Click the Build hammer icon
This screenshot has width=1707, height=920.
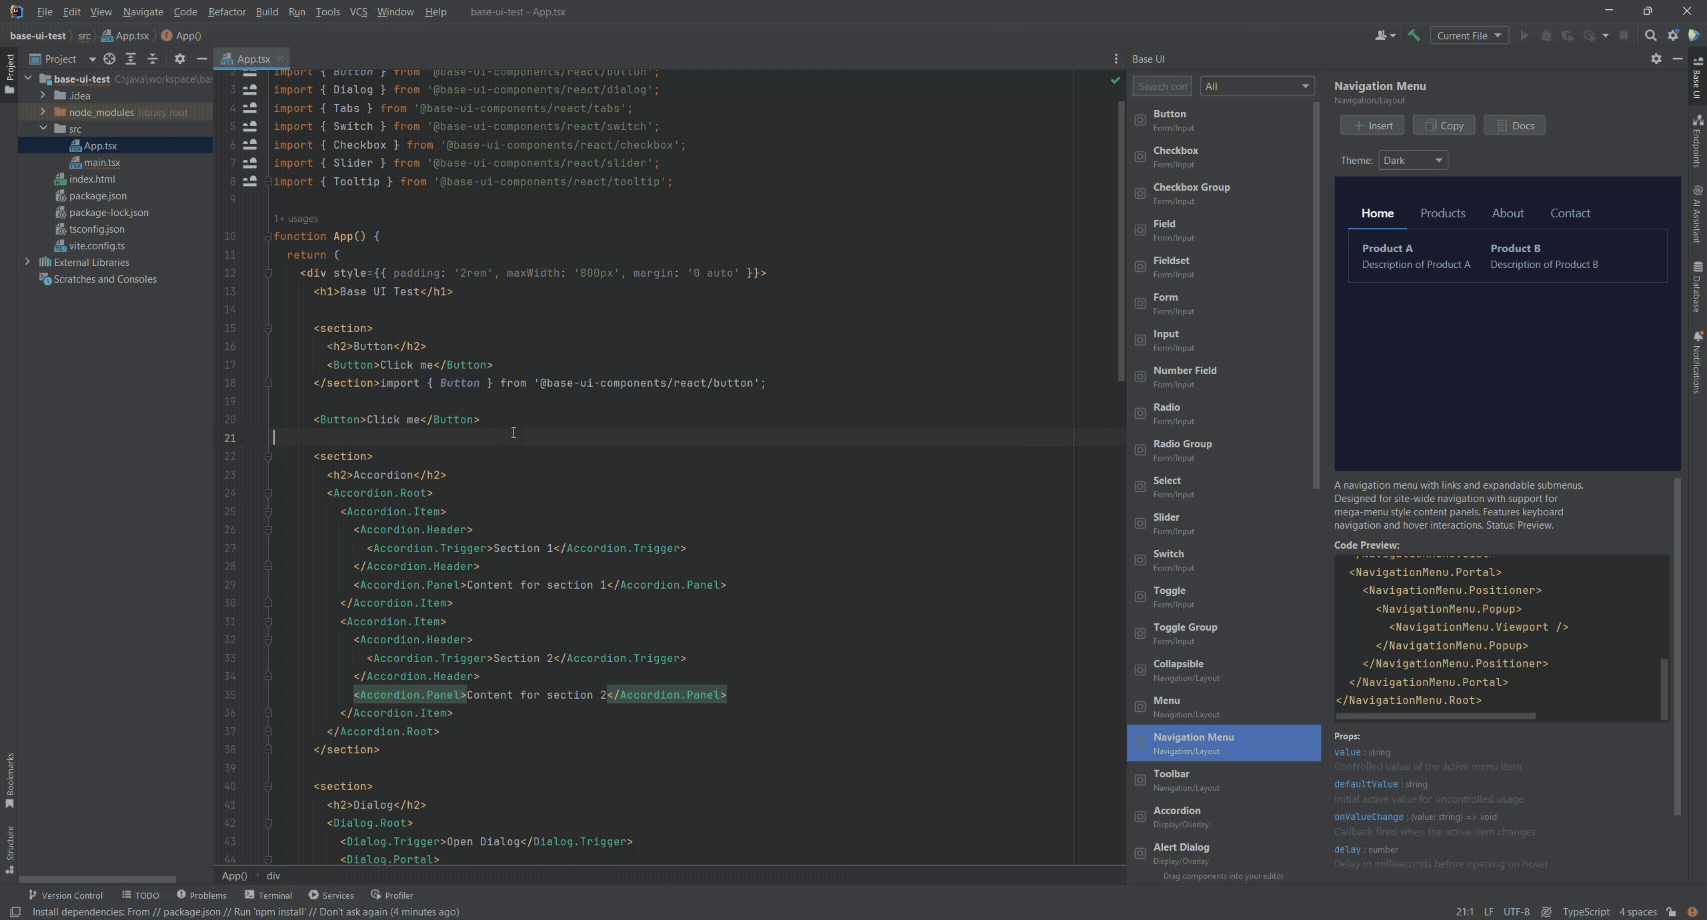1414,35
